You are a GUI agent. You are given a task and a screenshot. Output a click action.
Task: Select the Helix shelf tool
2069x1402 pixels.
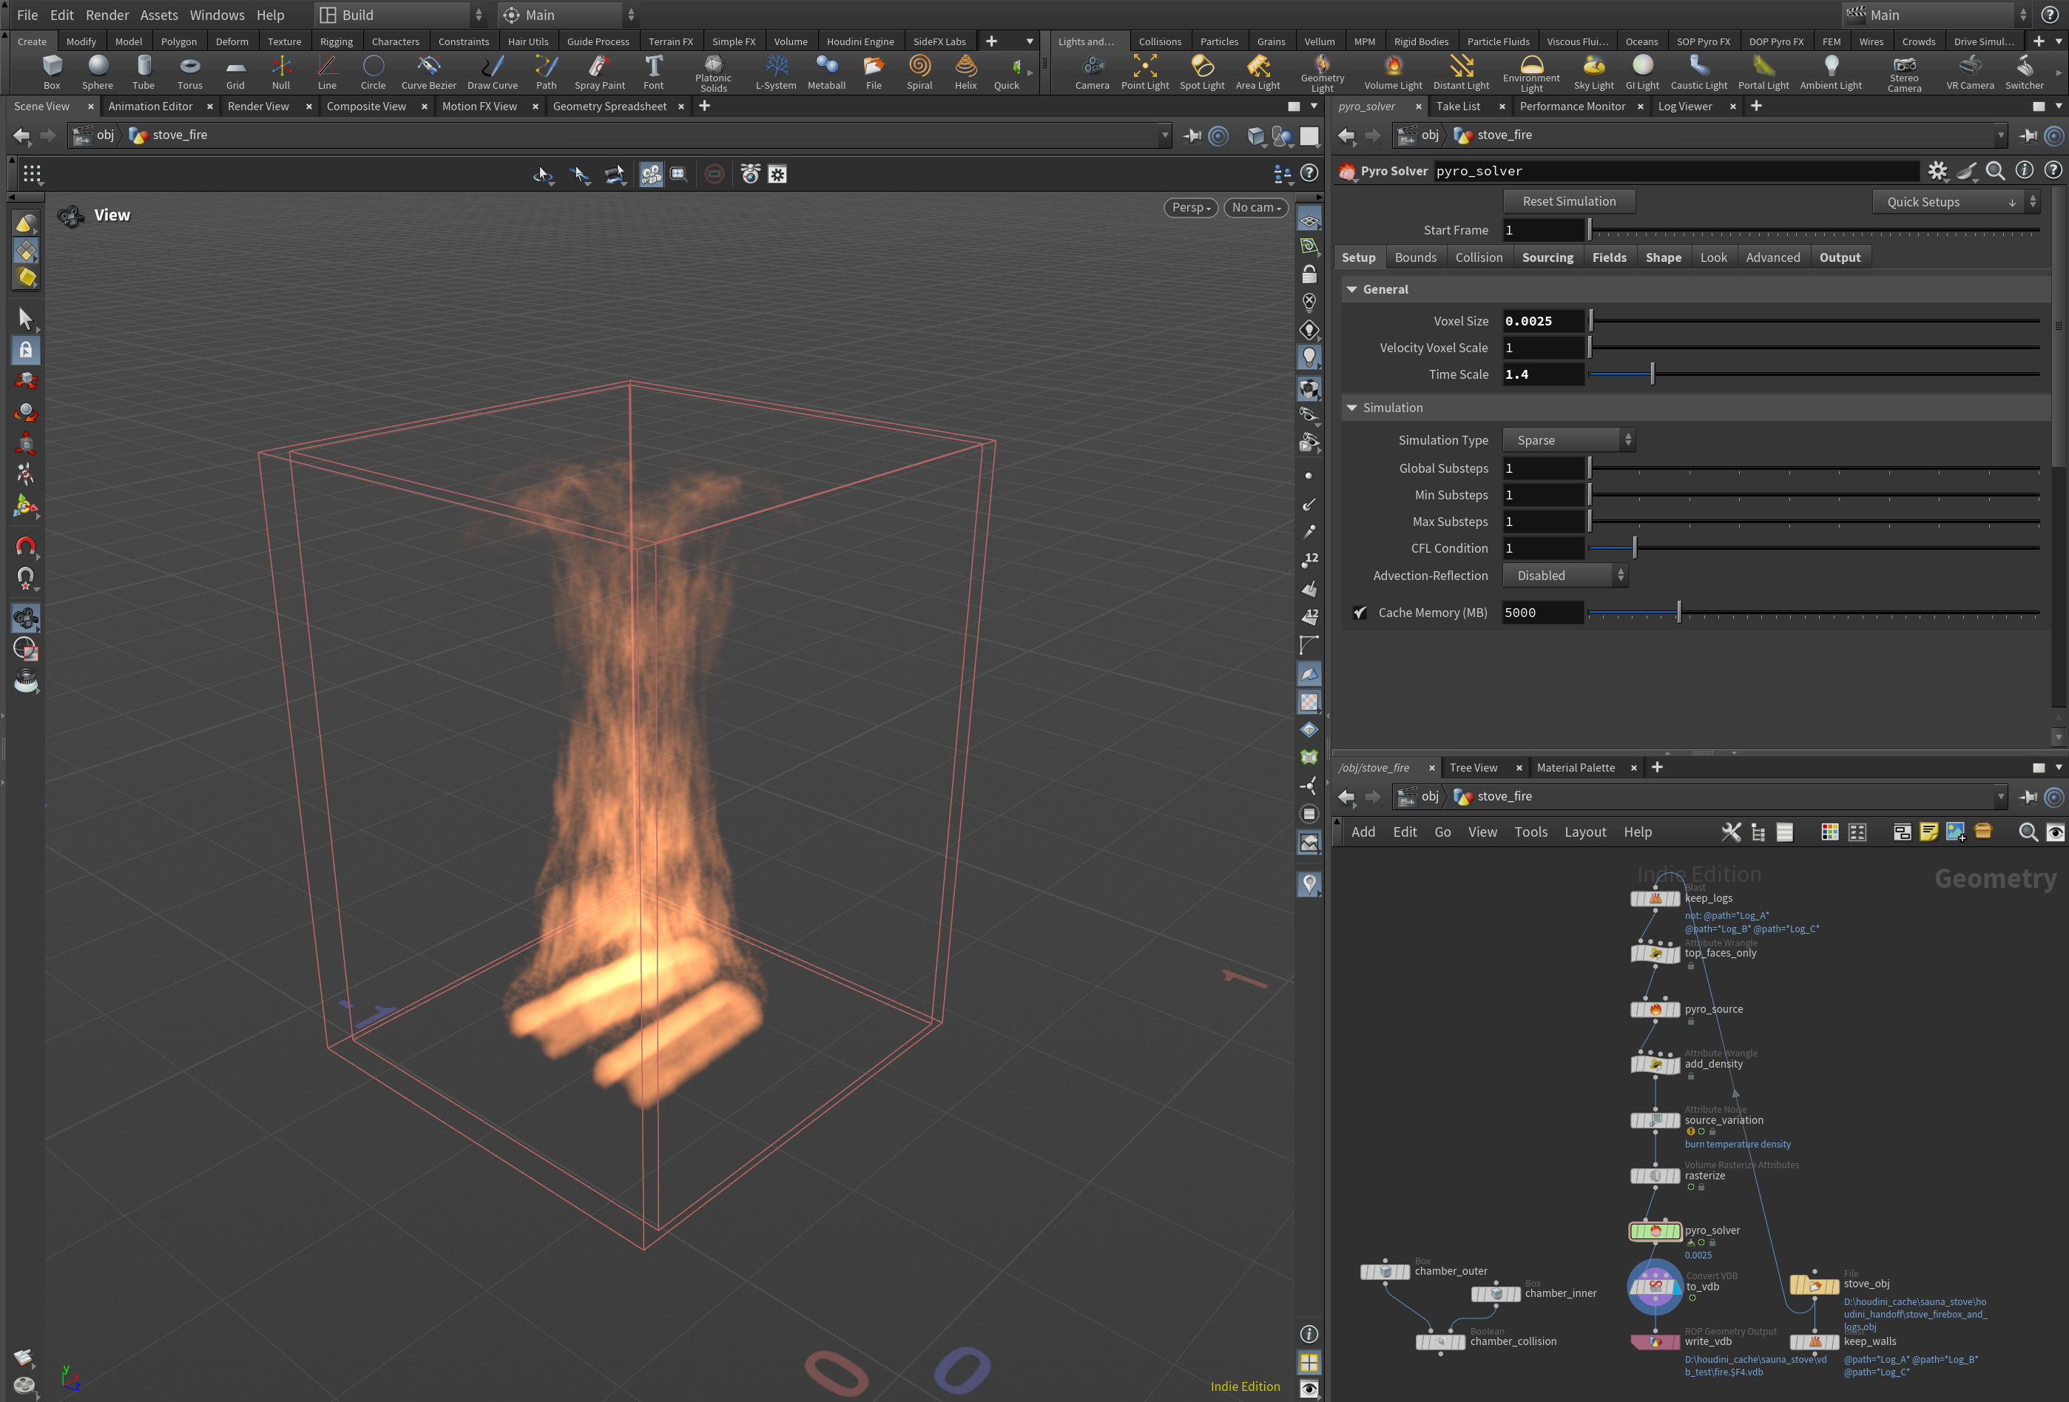pos(965,72)
